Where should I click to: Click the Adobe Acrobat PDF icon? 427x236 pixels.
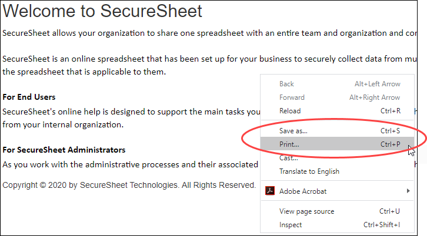pyautogui.click(x=269, y=191)
